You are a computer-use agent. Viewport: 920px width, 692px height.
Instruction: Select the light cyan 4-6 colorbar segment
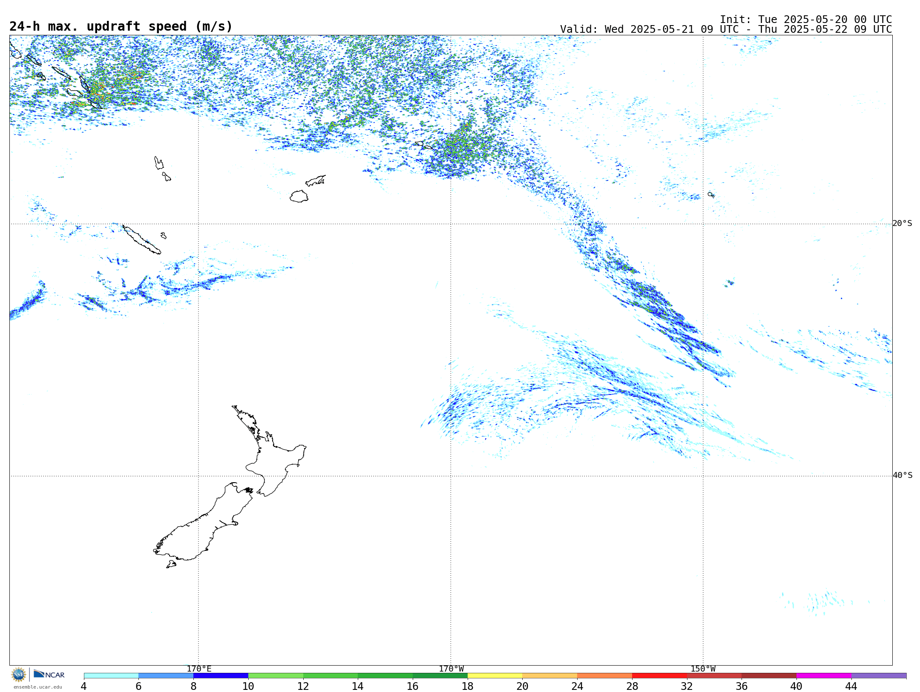111,676
